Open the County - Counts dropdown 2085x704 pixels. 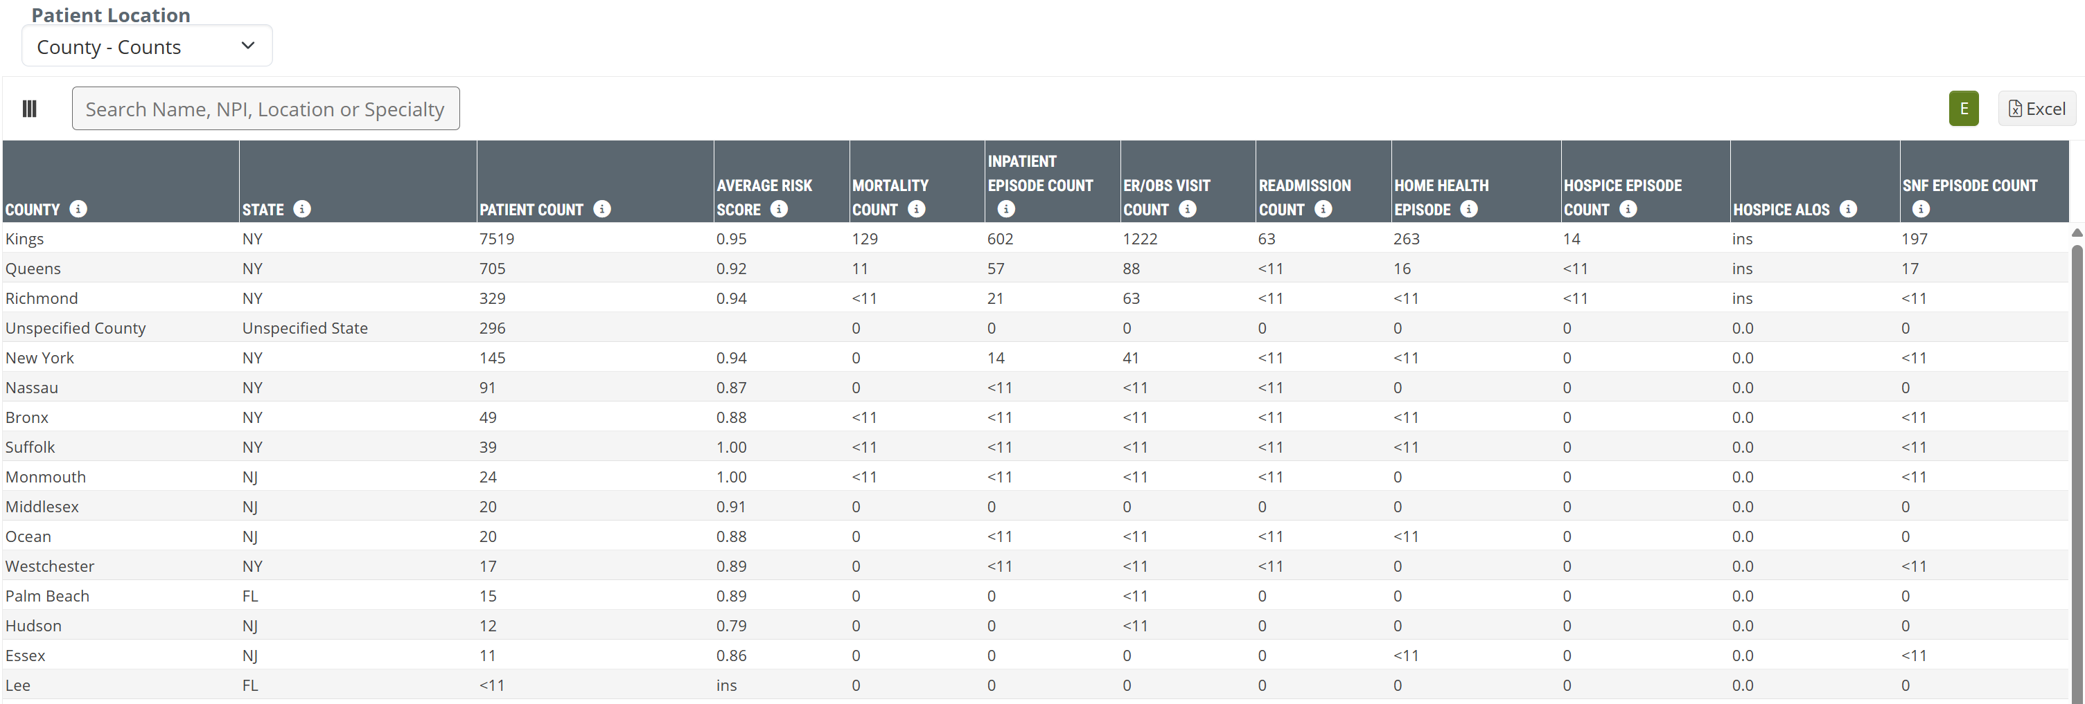coord(146,47)
